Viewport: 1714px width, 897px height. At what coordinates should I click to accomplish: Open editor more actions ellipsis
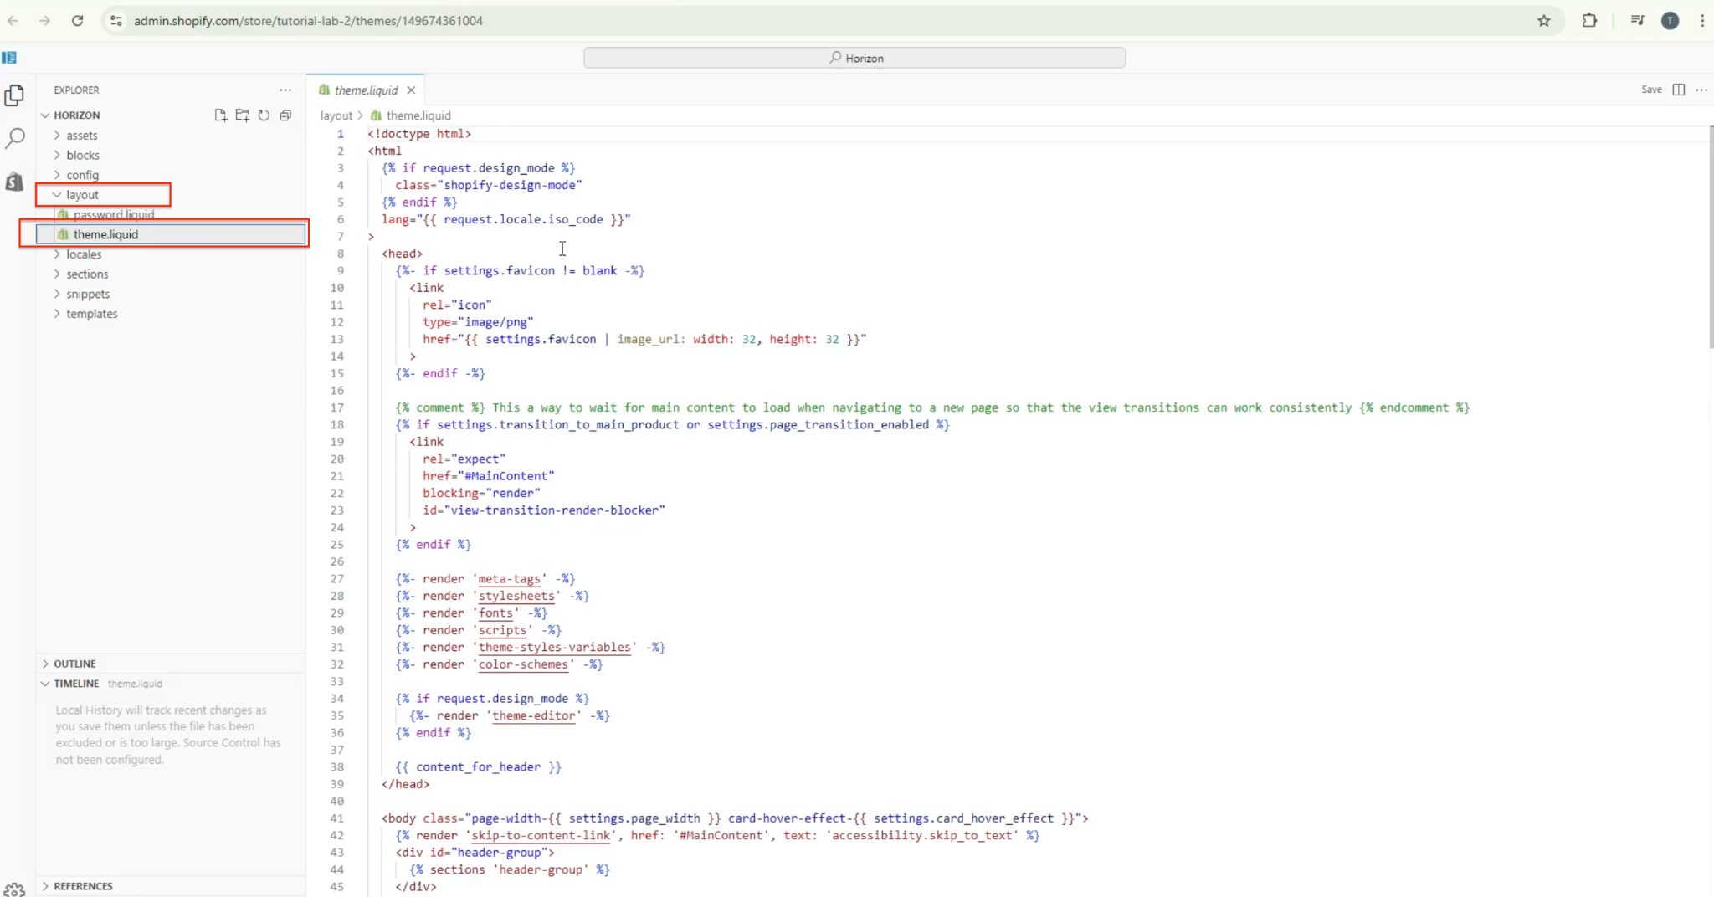(x=1701, y=90)
